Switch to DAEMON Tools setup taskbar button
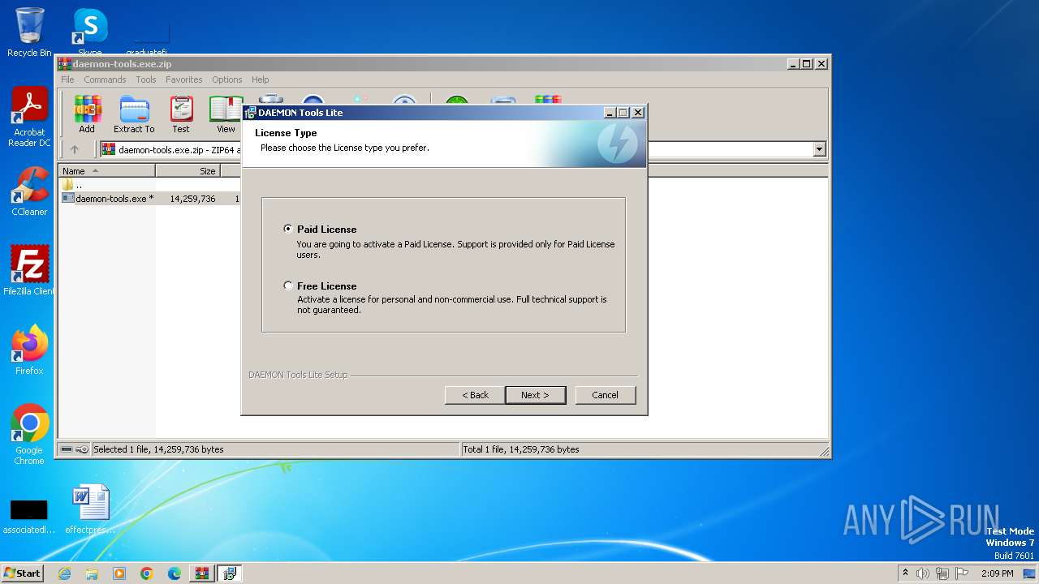 pyautogui.click(x=230, y=573)
